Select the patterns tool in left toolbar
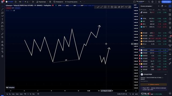172x96 pixels. click(x=2, y=23)
